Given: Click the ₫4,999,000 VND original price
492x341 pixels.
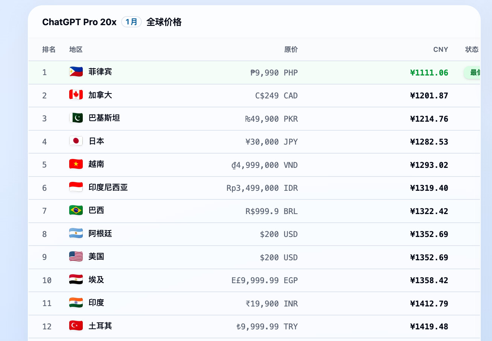Looking at the screenshot, I should tap(264, 165).
